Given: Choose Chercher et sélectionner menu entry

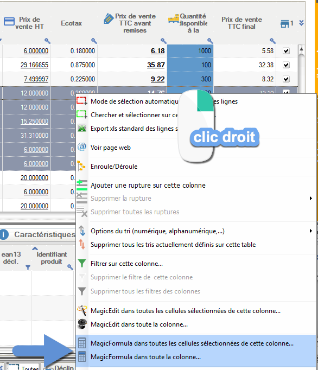Looking at the screenshot, I should click(x=196, y=114).
